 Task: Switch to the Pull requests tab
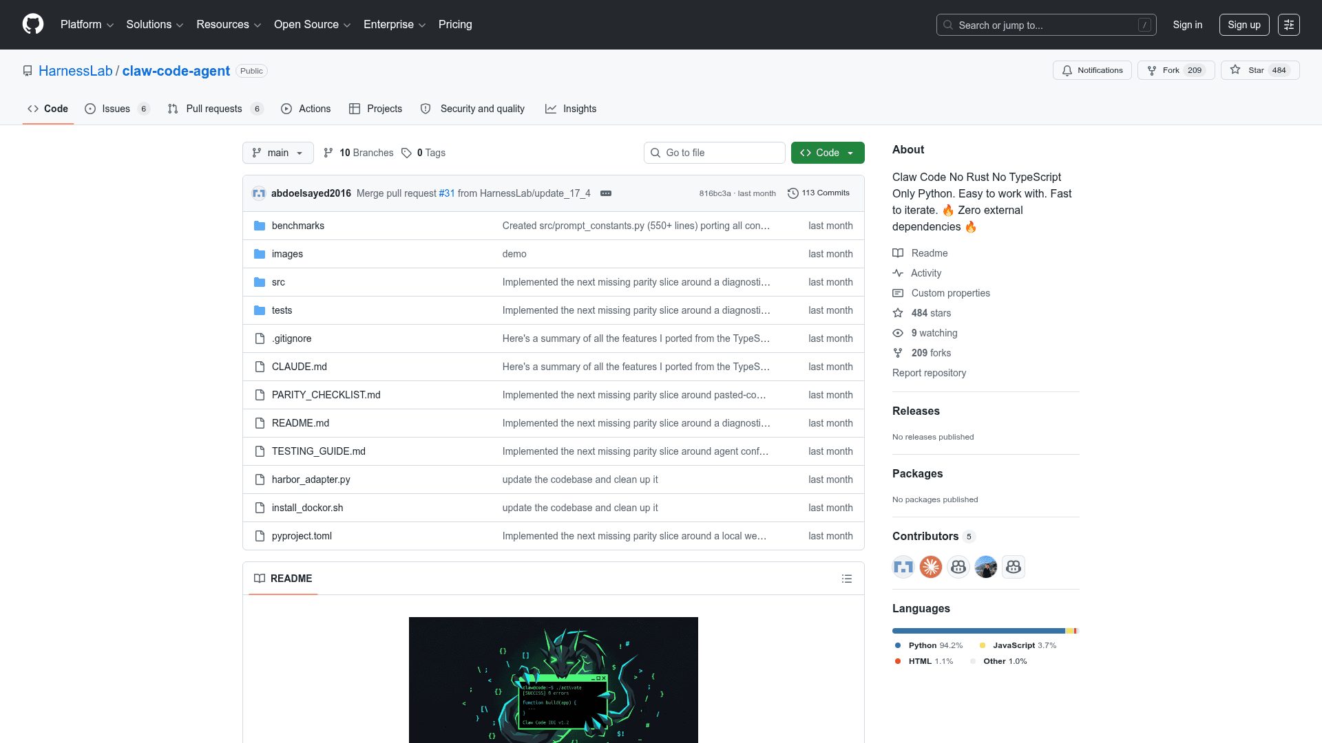pos(216,109)
